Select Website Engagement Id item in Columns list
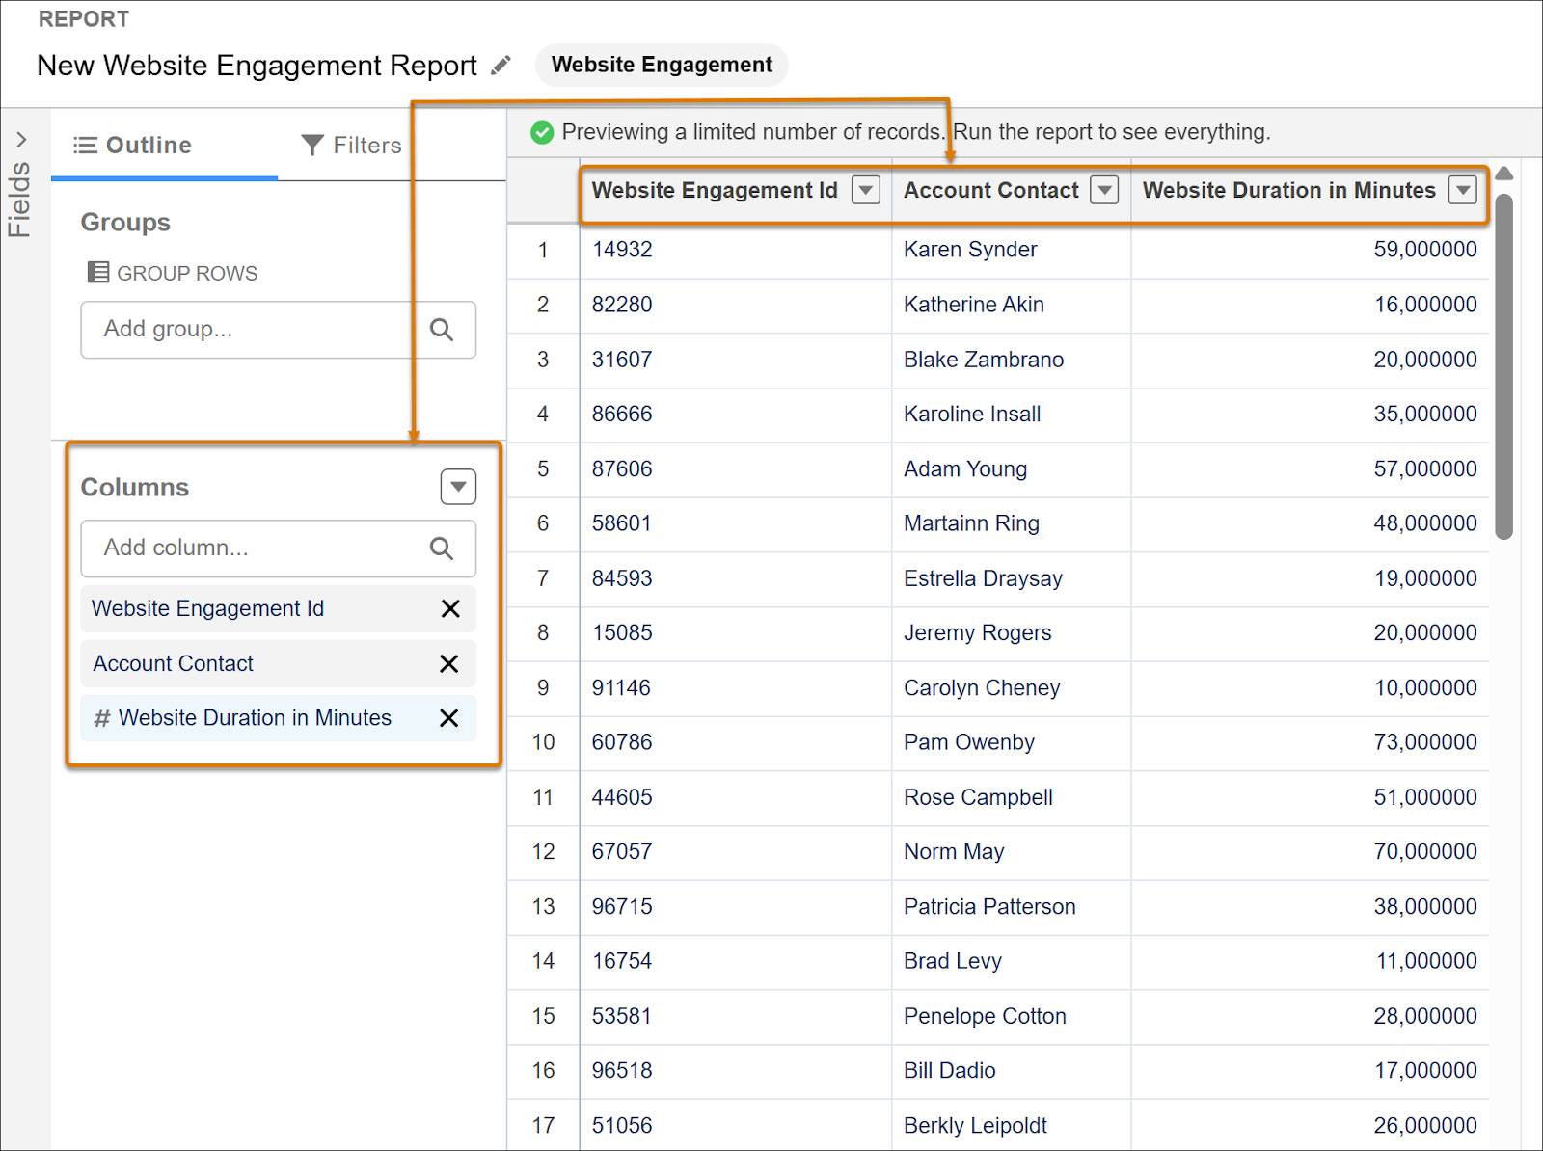 (278, 608)
